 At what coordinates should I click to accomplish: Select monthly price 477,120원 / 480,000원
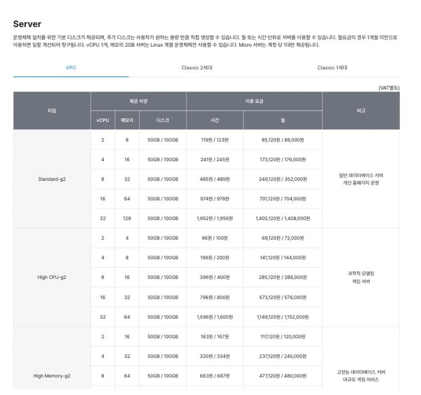(x=283, y=376)
